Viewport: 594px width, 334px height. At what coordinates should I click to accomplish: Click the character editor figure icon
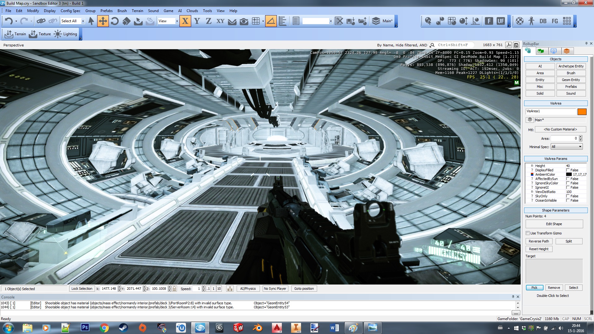click(x=531, y=21)
